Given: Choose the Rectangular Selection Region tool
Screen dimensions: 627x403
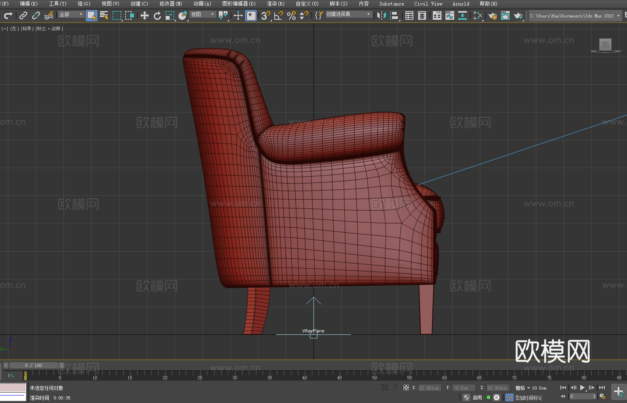Looking at the screenshot, I should (x=117, y=15).
